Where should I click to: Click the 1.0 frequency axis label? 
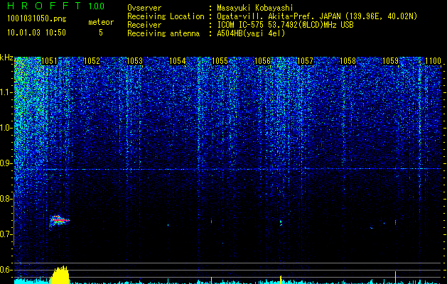[x=6, y=128]
